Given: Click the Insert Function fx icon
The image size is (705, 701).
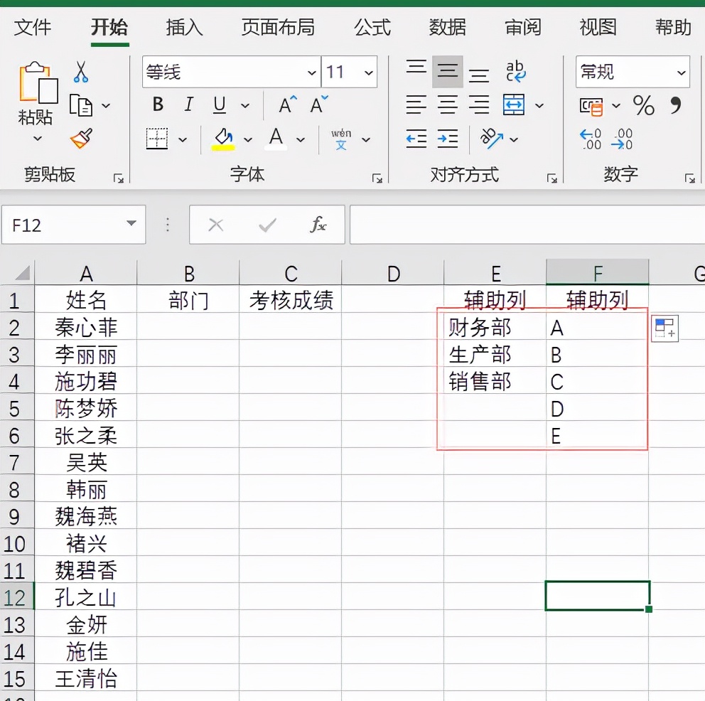Looking at the screenshot, I should 318,225.
